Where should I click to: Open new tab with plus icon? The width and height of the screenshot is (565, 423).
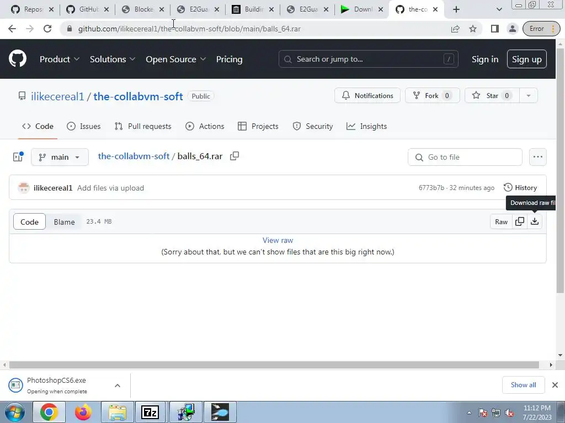[456, 9]
